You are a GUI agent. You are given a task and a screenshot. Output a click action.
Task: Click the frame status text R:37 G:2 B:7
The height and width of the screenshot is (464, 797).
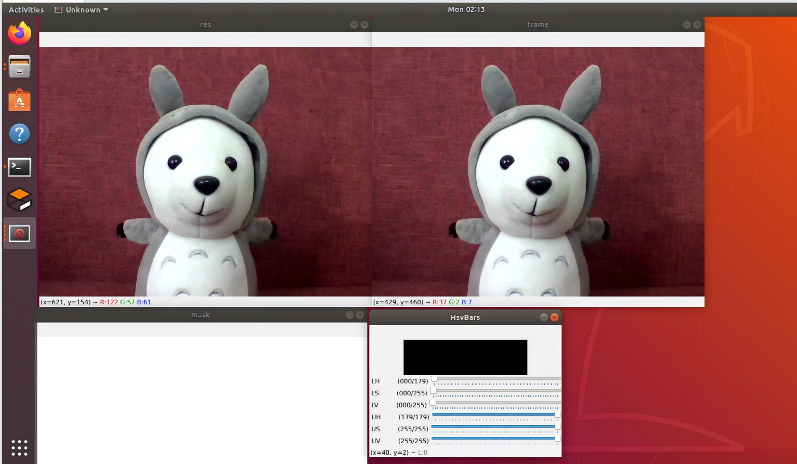click(452, 302)
